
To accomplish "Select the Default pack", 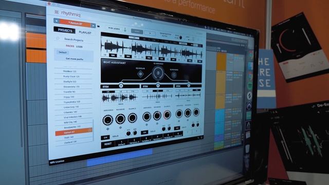I will (63, 52).
